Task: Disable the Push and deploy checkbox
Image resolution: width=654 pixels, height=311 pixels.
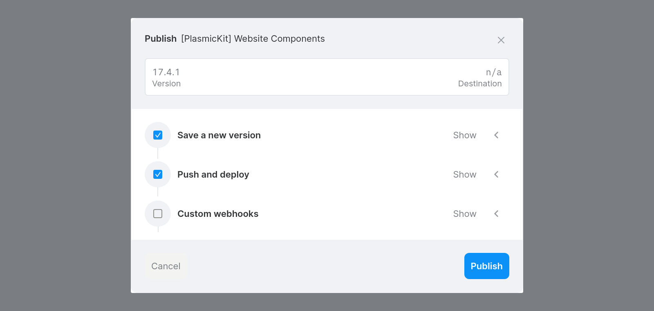Action: (158, 174)
